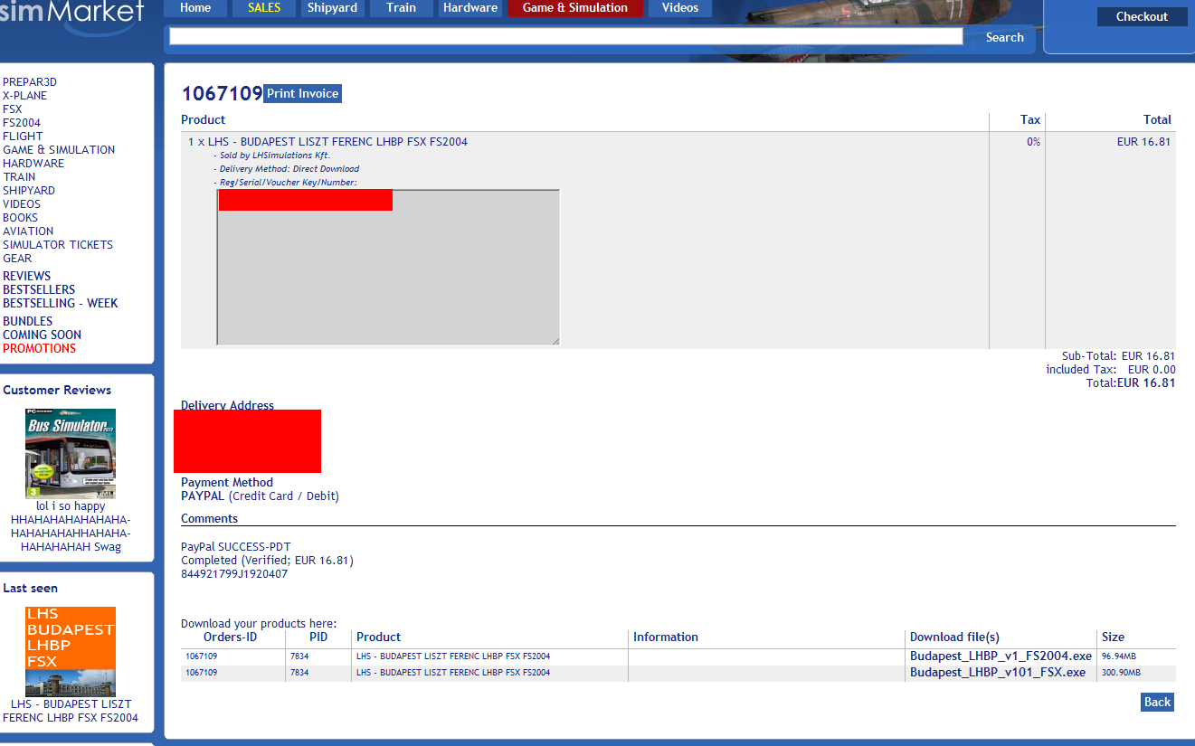Viewport: 1195px width, 746px height.
Task: Open BUNDLES sidebar link
Action: (x=28, y=321)
